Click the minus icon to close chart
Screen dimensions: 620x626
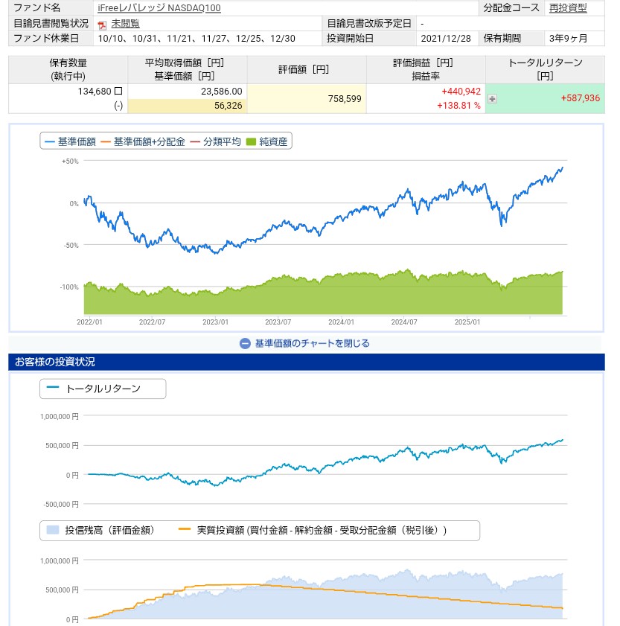[245, 343]
